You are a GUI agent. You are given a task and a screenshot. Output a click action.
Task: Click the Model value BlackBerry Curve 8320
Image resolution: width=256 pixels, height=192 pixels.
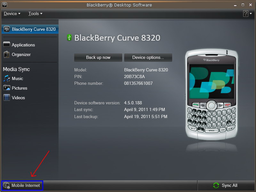coord(146,70)
